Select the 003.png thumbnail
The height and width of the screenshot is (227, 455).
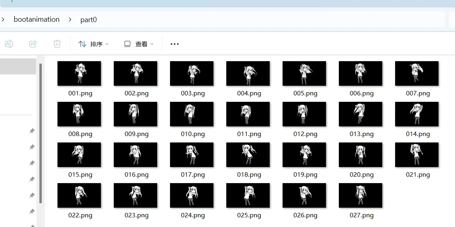(192, 73)
